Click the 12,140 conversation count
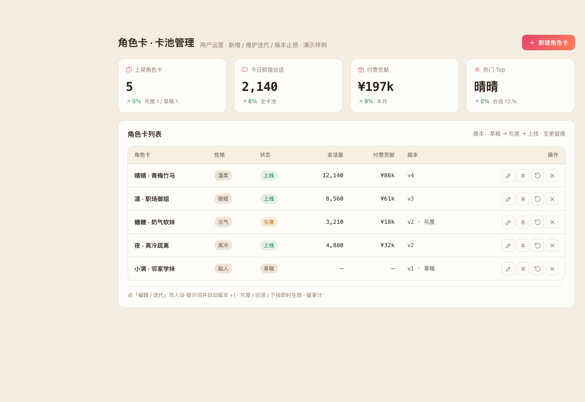This screenshot has height=402, width=585. tap(333, 175)
